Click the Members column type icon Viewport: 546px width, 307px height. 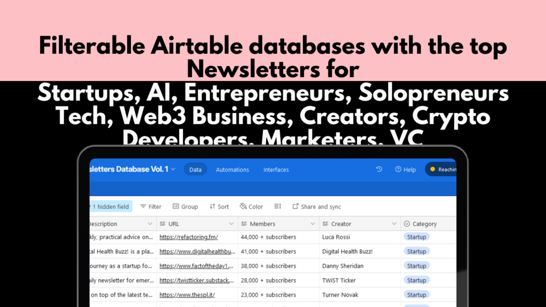[244, 224]
